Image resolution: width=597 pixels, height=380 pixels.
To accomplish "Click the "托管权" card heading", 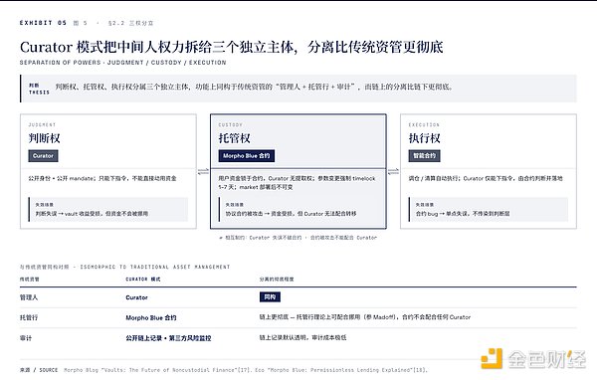I will coord(235,138).
